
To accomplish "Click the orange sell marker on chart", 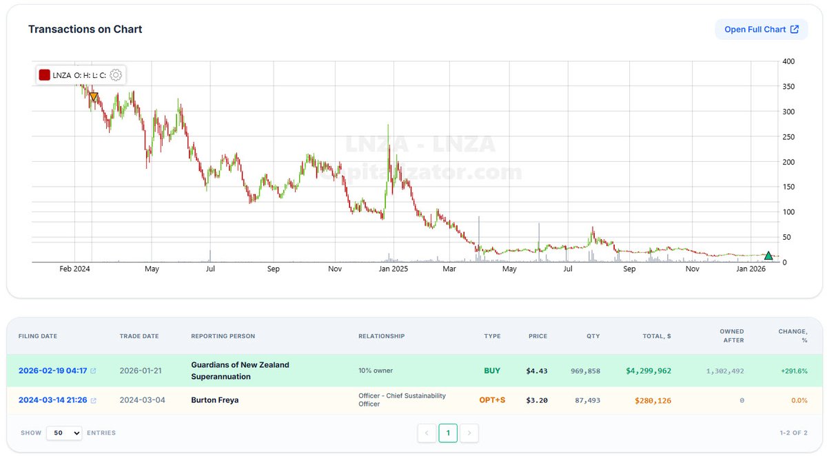I will (94, 97).
